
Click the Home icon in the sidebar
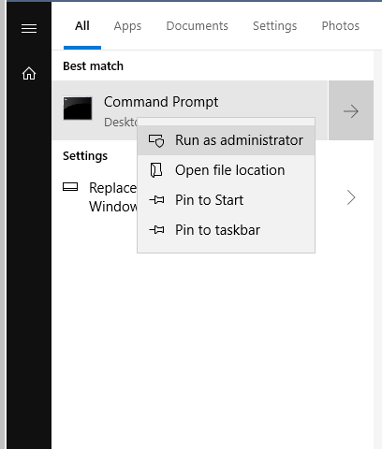(x=29, y=74)
